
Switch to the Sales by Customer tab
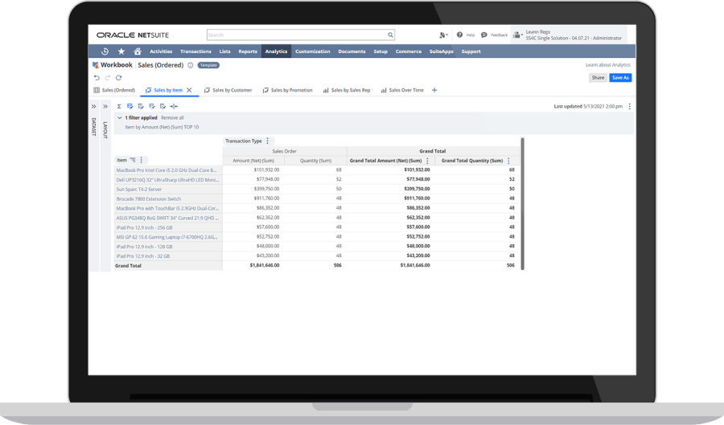[x=228, y=90]
